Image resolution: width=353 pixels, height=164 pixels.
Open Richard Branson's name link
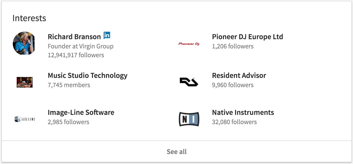(x=74, y=37)
